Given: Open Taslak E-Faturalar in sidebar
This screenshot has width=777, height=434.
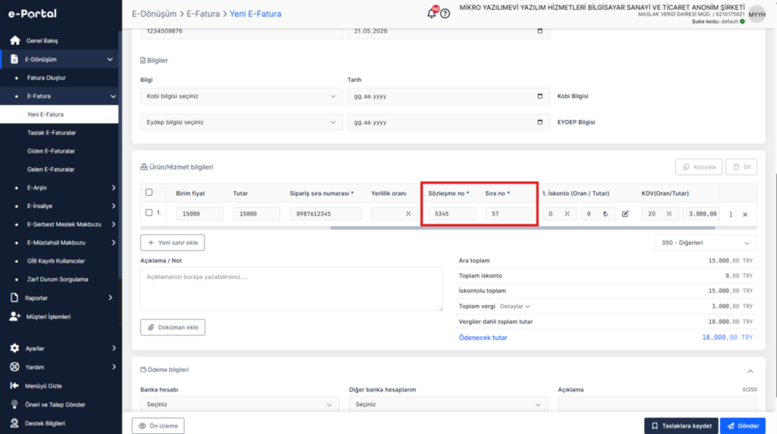Looking at the screenshot, I should (52, 133).
